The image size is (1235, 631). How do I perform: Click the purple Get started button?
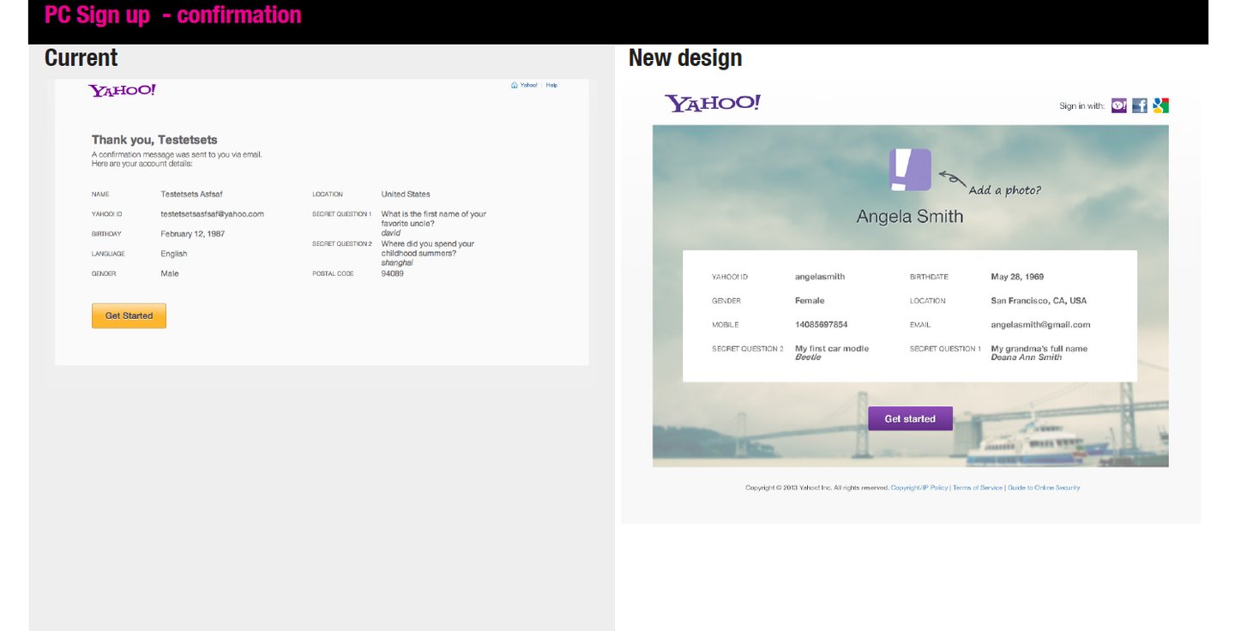tap(910, 418)
